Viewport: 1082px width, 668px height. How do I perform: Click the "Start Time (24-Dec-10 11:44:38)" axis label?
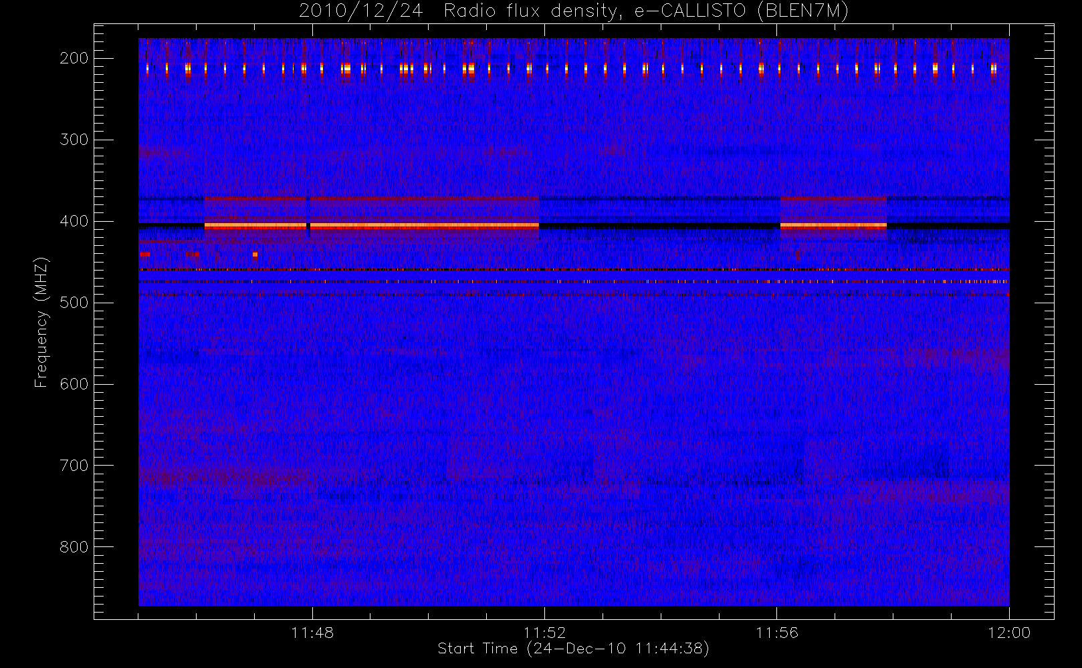pyautogui.click(x=573, y=649)
